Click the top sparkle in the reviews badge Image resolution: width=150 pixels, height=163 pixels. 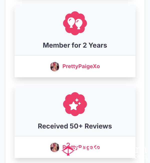(x=77, y=100)
